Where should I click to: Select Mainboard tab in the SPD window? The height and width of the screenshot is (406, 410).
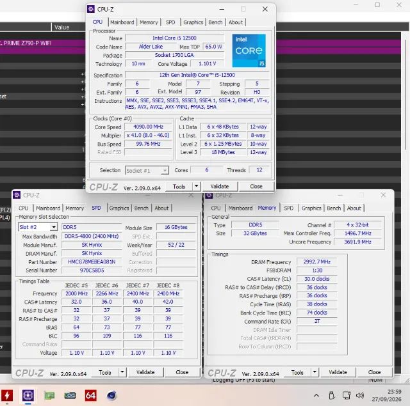pyautogui.click(x=48, y=208)
